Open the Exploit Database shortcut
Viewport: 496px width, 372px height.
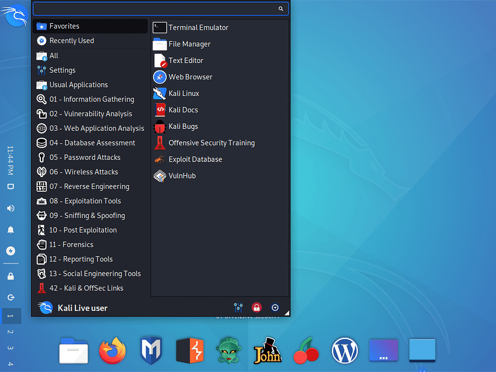coord(194,159)
